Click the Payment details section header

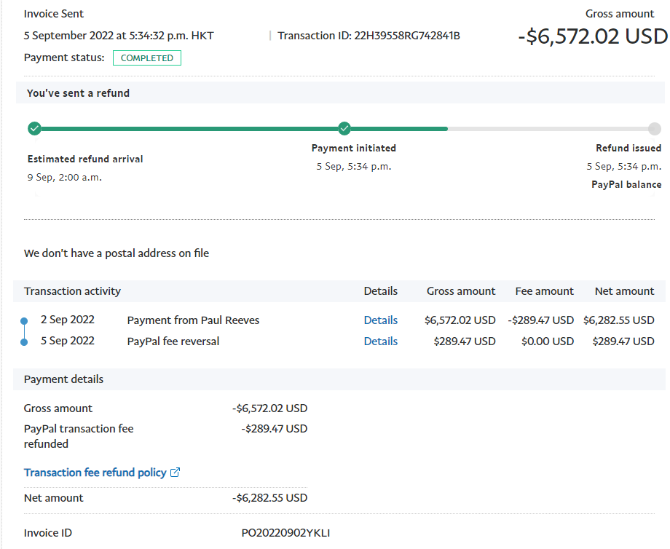63,379
